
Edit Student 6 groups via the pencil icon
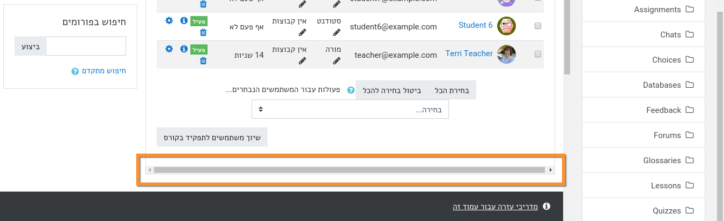click(x=302, y=32)
